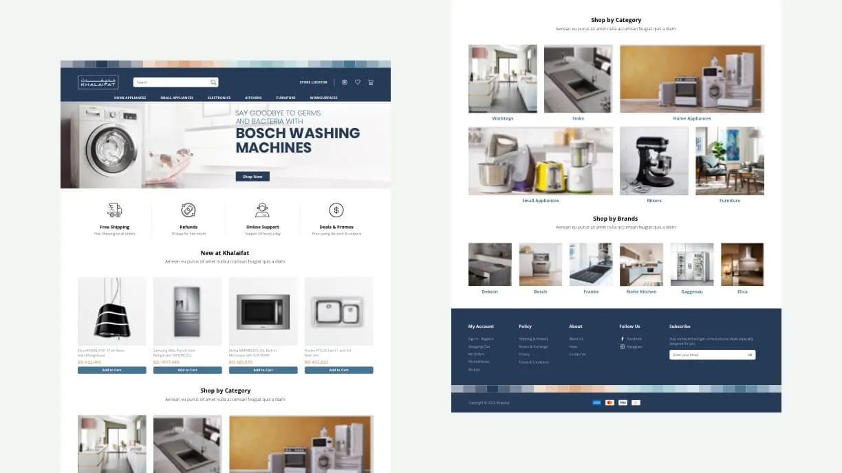Click the Online Support icon
Screen dimensions: 842x473
262,210
